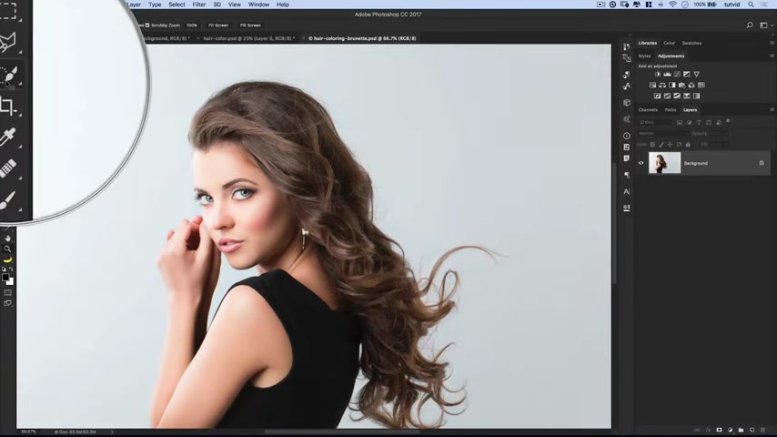Toggle lock all for layer
777x437 pixels.
pyautogui.click(x=688, y=145)
